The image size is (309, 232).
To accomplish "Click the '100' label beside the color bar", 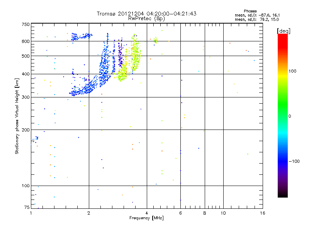I will point(292,71).
